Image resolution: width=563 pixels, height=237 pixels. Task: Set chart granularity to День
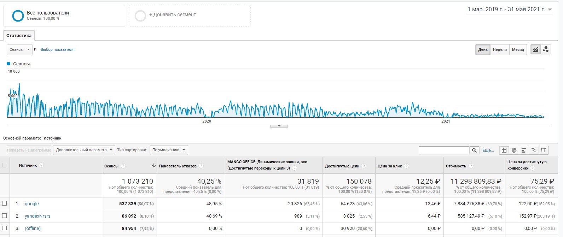pos(483,49)
